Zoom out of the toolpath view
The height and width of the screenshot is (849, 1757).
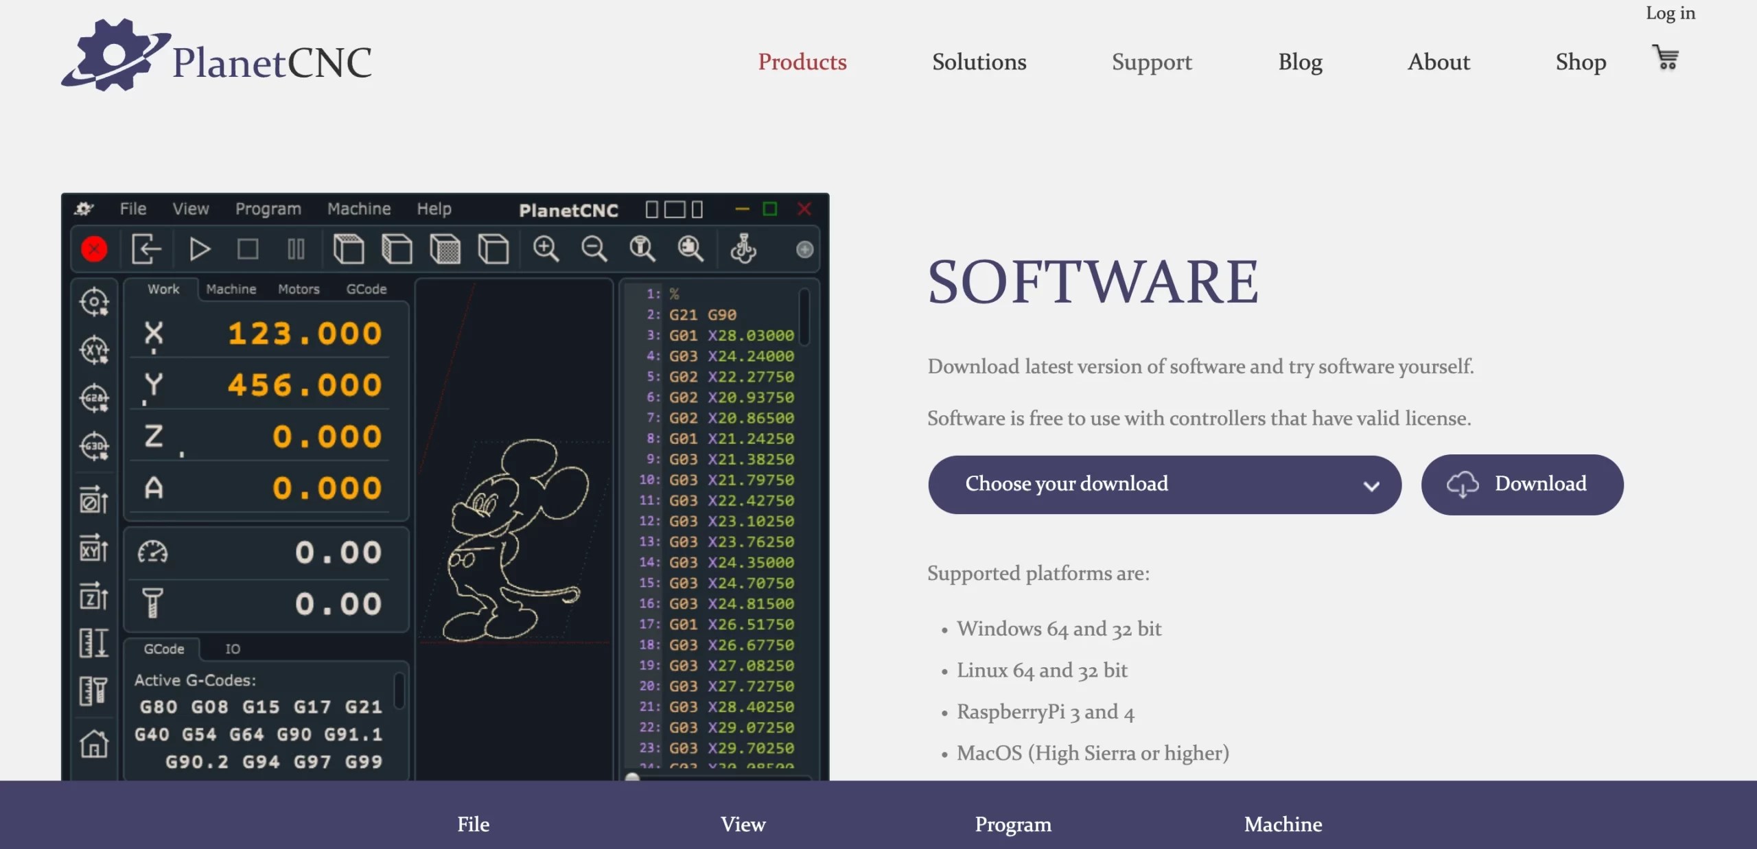594,248
